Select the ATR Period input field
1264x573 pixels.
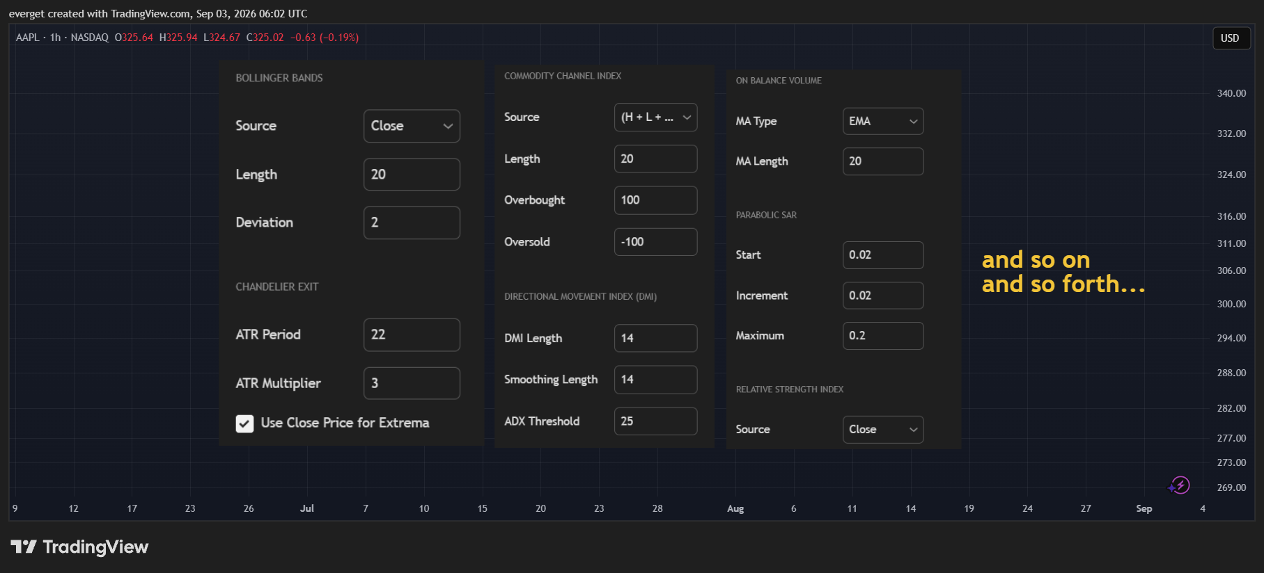(412, 334)
